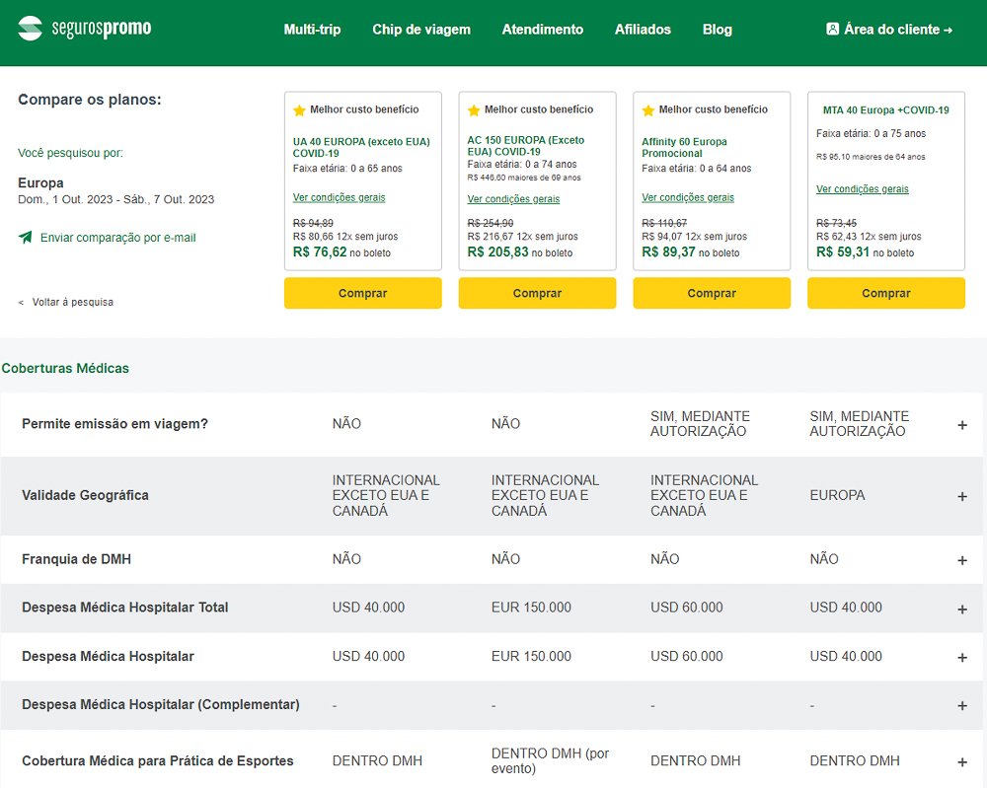Expand the Despesa Médica Hospitalar Total row

coord(961,609)
